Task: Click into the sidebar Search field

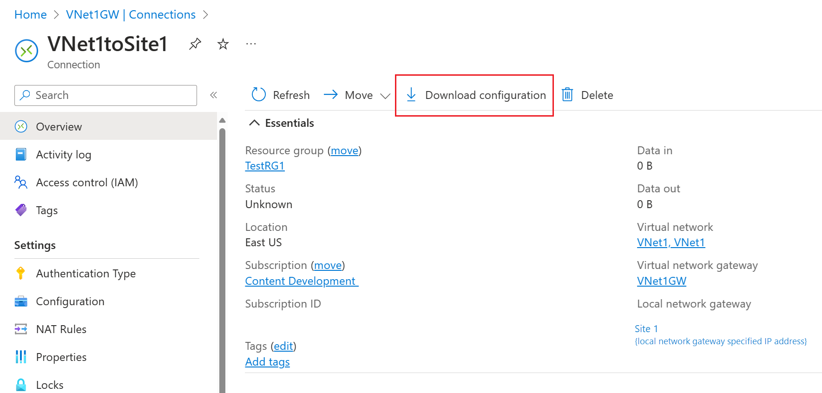Action: tap(105, 95)
